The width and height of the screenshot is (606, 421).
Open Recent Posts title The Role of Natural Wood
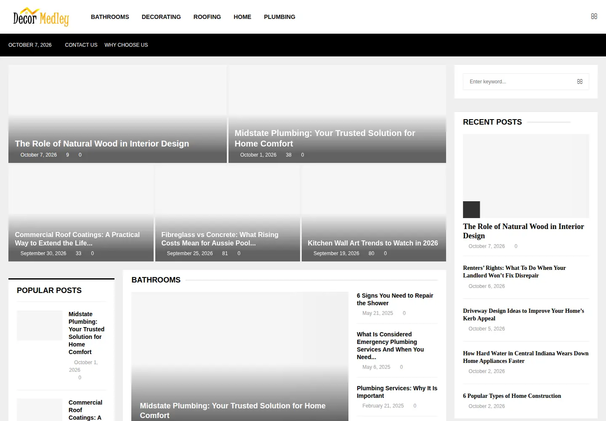pos(524,231)
